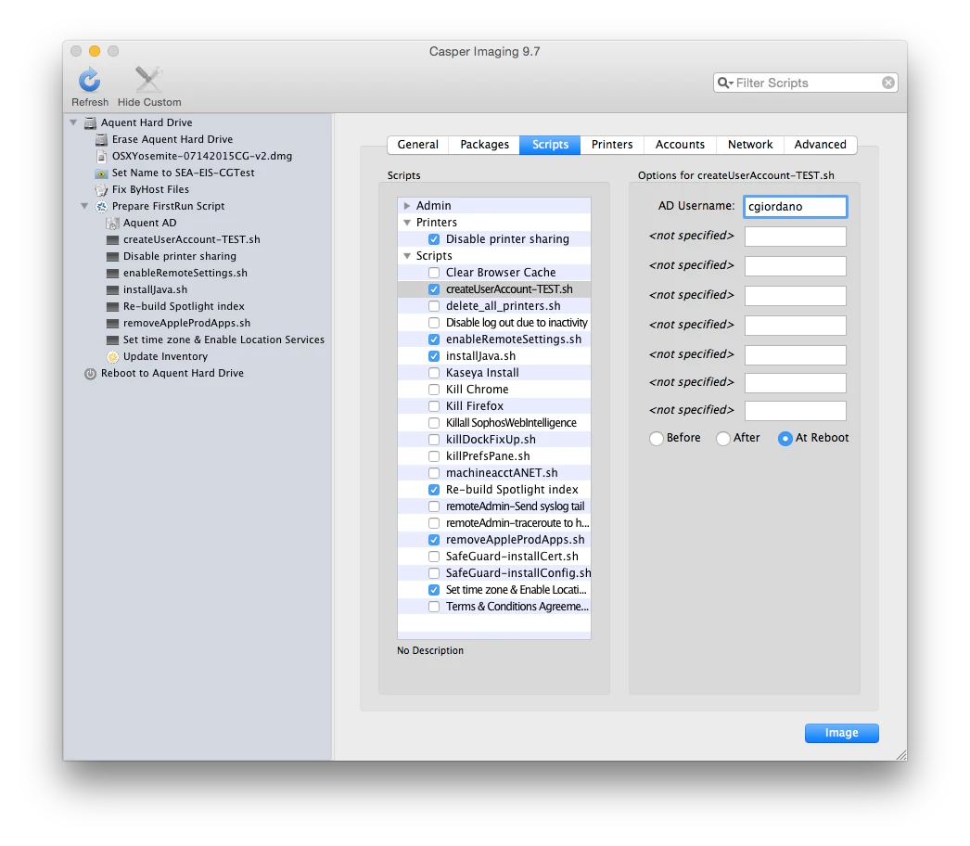Click the enableRemoteSettings.sh sidebar script icon
Screen dimensions: 970x846
pos(112,273)
